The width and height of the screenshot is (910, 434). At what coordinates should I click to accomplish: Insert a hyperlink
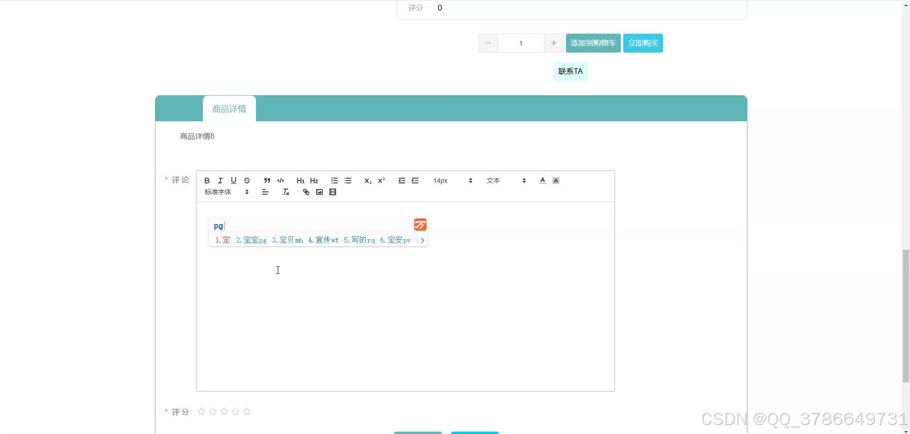(x=306, y=192)
